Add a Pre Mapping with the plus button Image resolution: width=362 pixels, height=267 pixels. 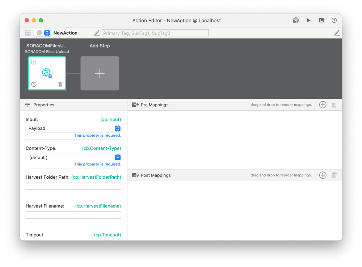point(322,105)
